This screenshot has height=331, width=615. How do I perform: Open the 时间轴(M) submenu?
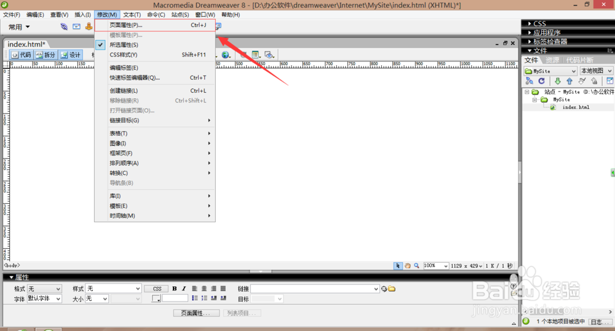pos(155,216)
